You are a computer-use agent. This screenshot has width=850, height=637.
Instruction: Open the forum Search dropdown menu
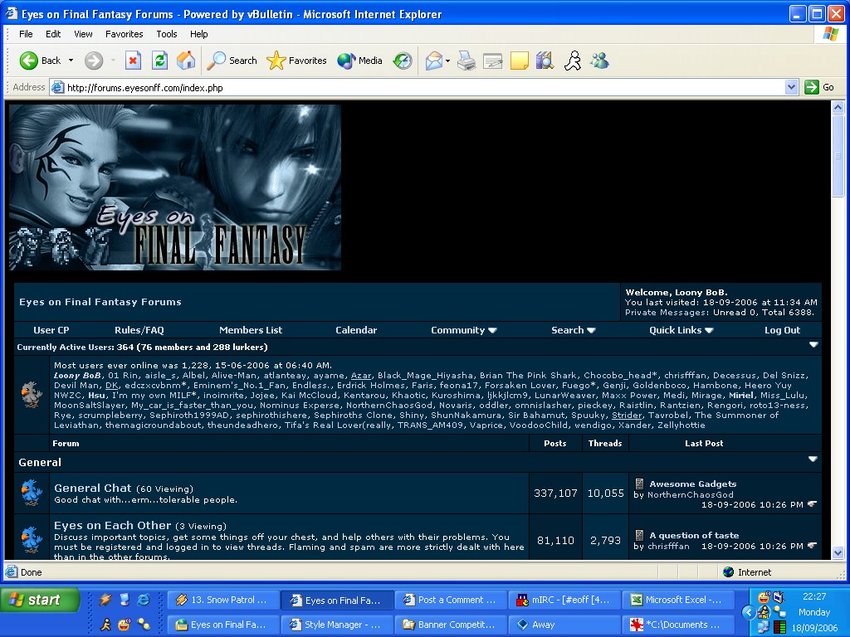tap(574, 330)
